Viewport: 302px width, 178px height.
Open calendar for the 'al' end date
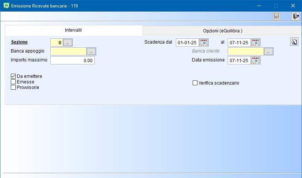tap(256, 42)
